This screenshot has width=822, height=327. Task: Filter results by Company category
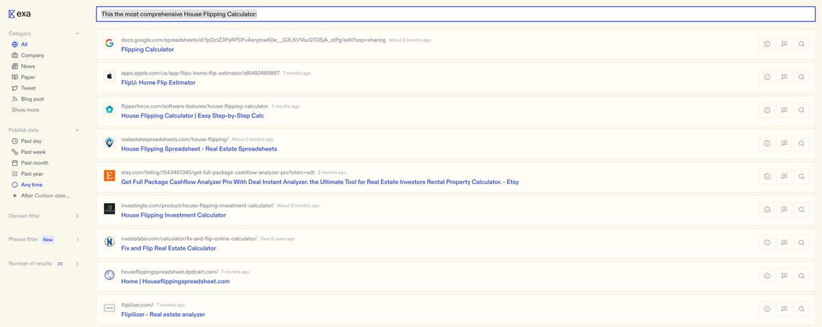27,55
